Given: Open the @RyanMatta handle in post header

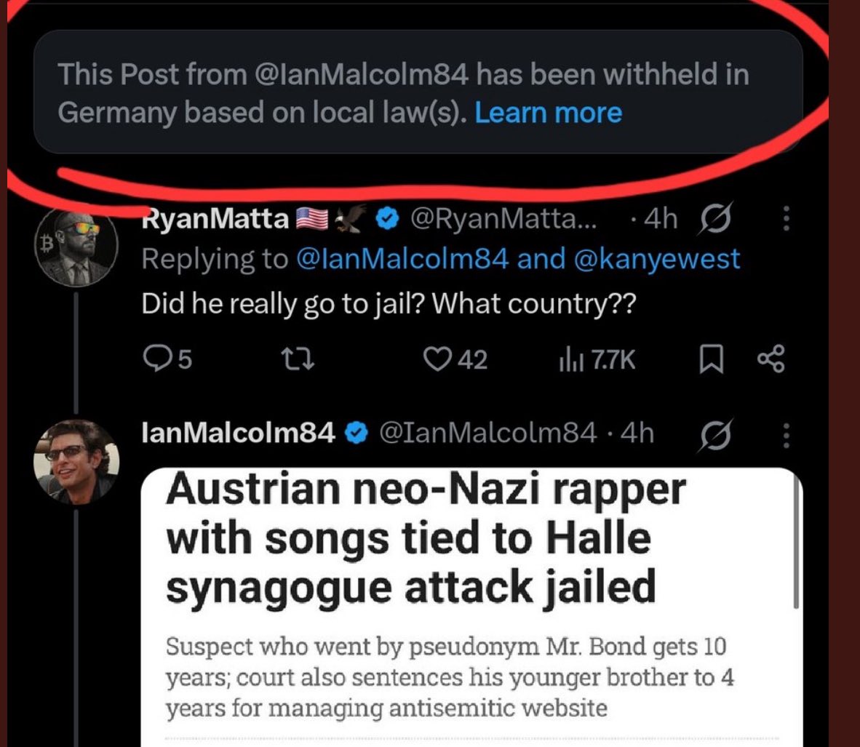Looking at the screenshot, I should click(503, 218).
